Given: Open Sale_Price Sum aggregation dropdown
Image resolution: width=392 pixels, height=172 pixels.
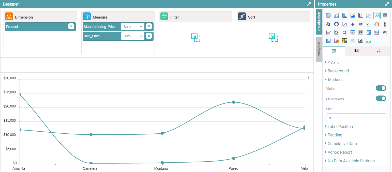Looking at the screenshot, I should click(x=132, y=36).
